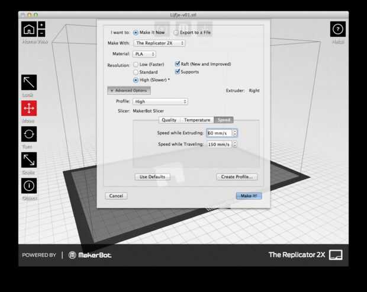Screen dimensions: 367x292
Task: Click the window title file name
Action: tap(183, 15)
